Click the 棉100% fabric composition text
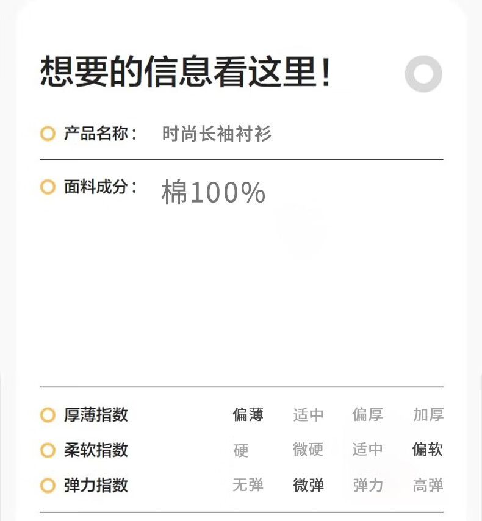 pos(214,193)
